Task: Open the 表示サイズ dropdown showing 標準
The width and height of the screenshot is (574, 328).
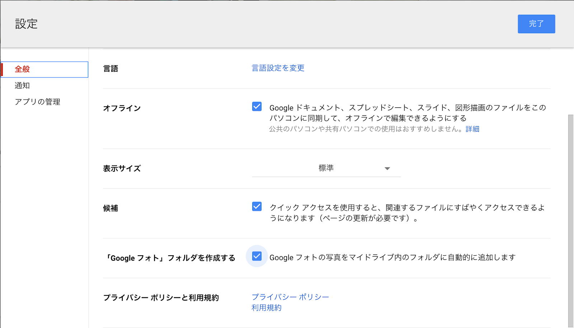Action: click(326, 168)
